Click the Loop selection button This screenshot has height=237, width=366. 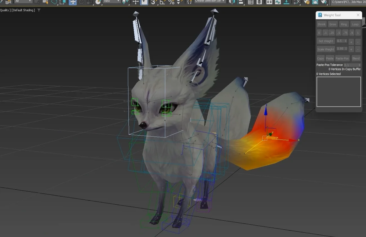pyautogui.click(x=356, y=24)
